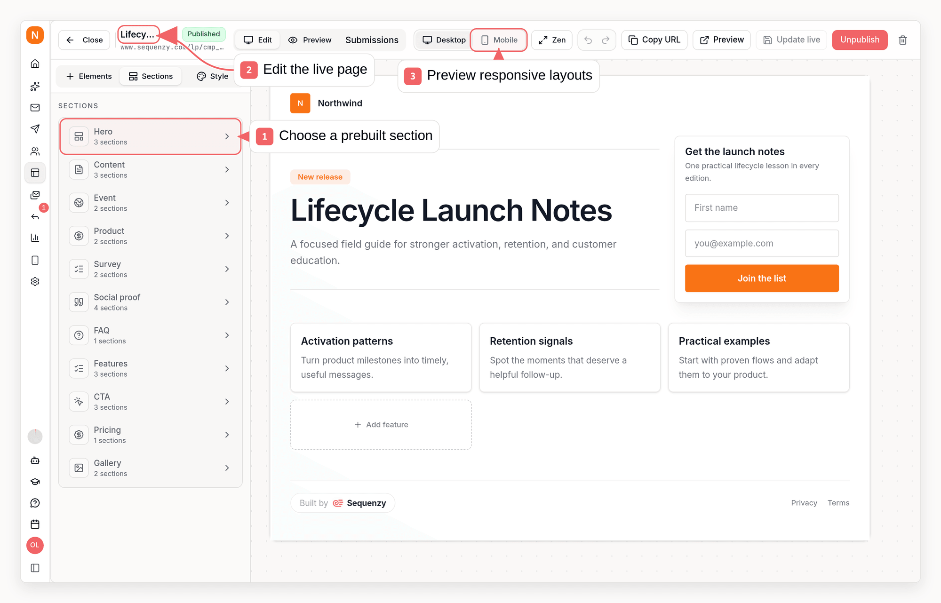941x603 pixels.
Task: Open the graduation cap learning icon
Action: 35,482
